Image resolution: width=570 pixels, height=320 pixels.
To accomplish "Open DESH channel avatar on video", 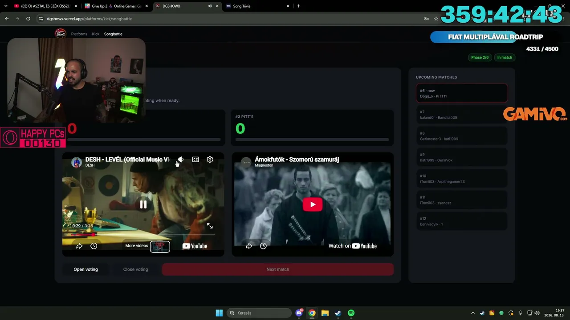I will (x=77, y=162).
